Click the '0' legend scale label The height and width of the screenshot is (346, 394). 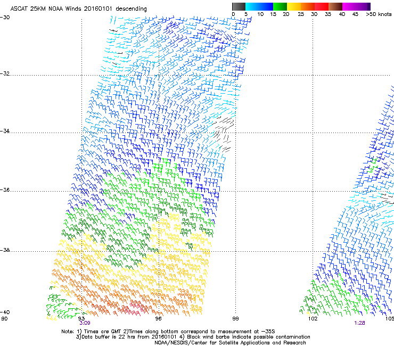(233, 14)
